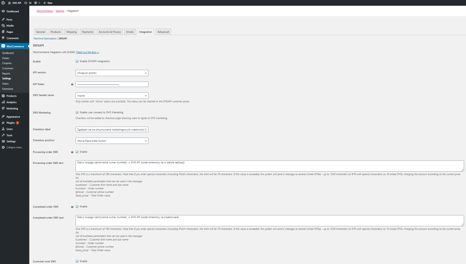Viewport: 466px width, 264px height.
Task: Click the Collapse menu arrow icon
Action: coord(3,147)
